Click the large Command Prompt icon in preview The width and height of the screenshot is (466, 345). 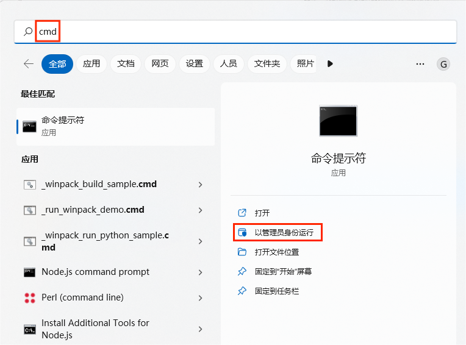click(338, 121)
